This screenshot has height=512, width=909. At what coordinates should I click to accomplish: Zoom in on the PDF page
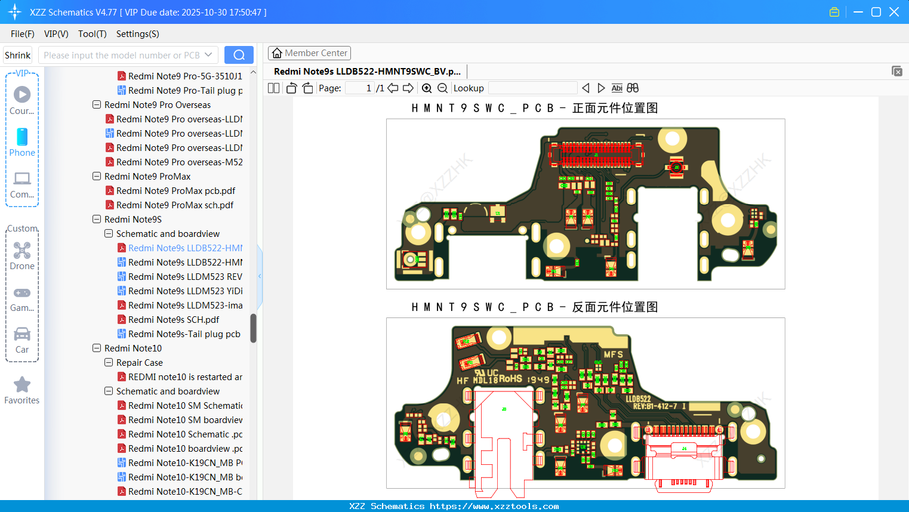427,88
